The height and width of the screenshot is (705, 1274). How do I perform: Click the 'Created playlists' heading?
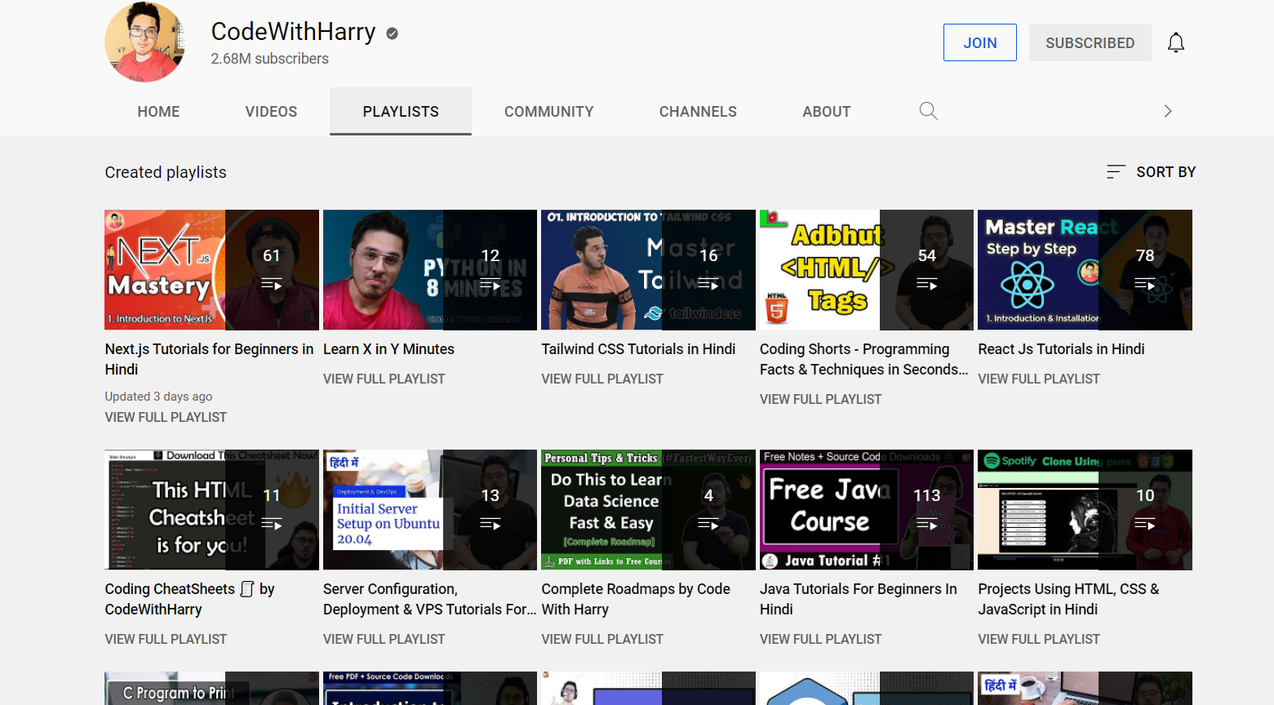166,172
